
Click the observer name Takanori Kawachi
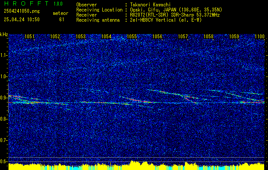150,5
